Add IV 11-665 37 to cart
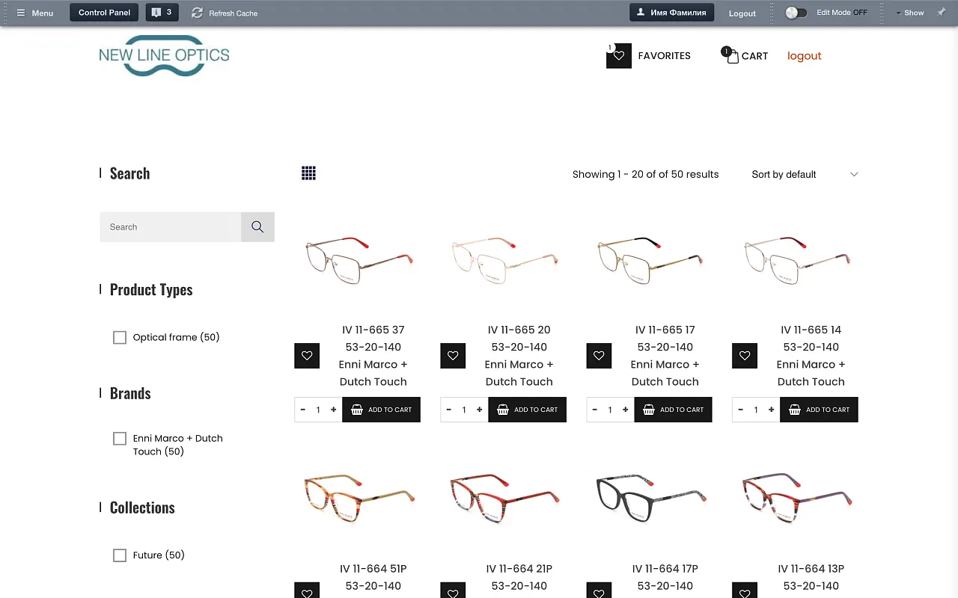The image size is (958, 598). click(381, 410)
